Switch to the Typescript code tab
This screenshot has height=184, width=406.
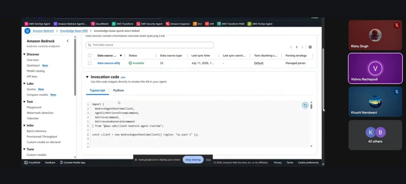pyautogui.click(x=97, y=91)
